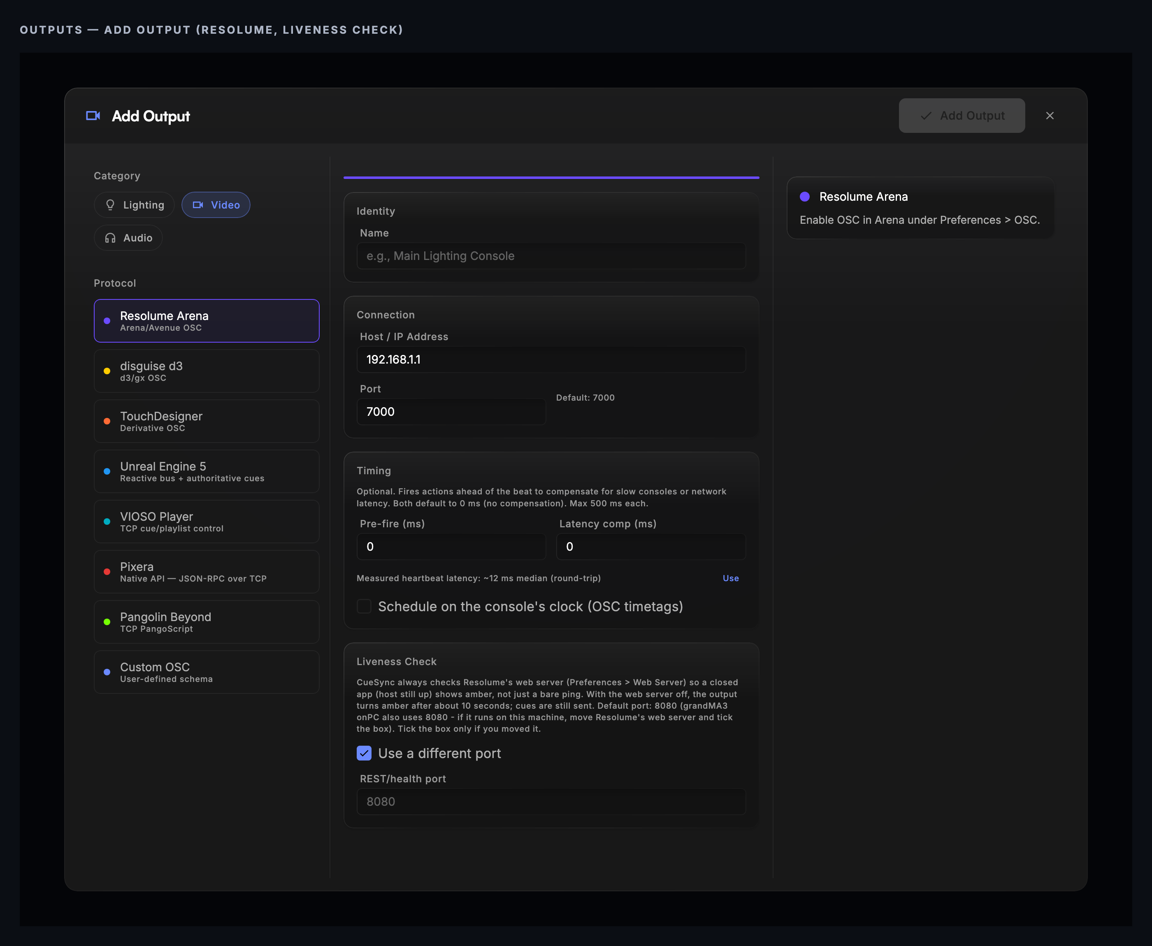Click the headphones icon in Audio chip
Viewport: 1152px width, 946px height.
pyautogui.click(x=110, y=238)
